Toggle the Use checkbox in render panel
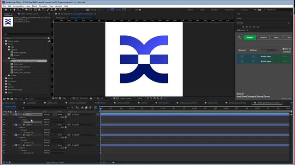The width and height of the screenshot is (295, 165). tap(283, 49)
